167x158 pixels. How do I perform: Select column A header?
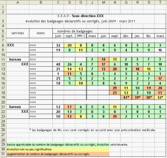click(18, 2)
